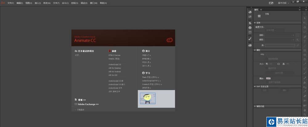
Task: Open the CreateJS 开发人员中心 link
Action: point(152,84)
